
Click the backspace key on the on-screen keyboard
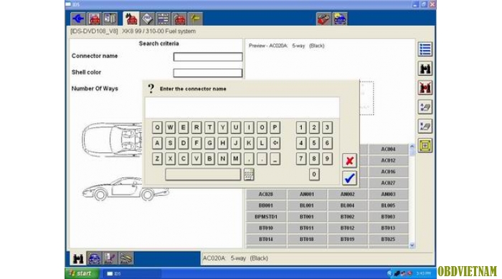click(x=275, y=143)
